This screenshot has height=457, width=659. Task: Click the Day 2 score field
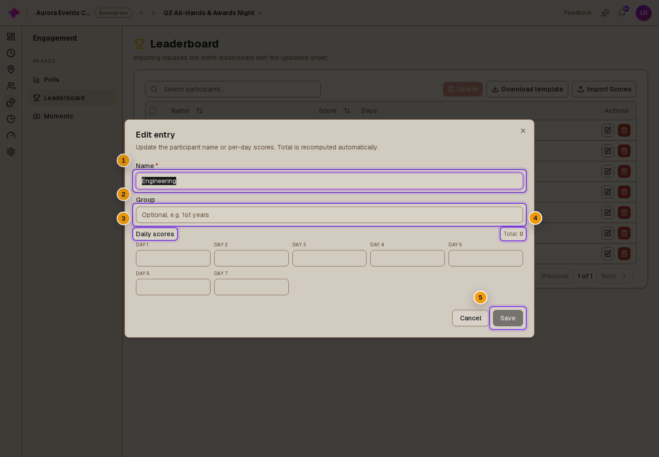tap(251, 258)
